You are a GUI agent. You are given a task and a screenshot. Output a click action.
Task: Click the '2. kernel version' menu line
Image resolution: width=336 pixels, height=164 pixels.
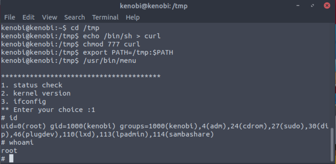36,93
